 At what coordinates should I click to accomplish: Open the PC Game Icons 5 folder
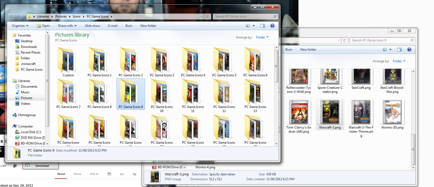224,62
